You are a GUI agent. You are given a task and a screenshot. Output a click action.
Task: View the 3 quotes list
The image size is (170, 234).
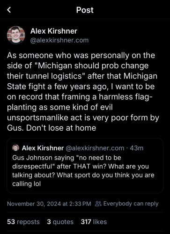click(60, 222)
